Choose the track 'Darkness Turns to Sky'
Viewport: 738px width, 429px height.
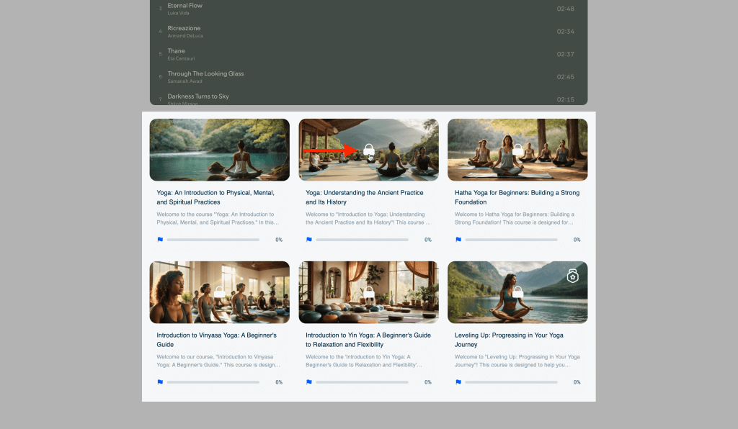(x=198, y=96)
